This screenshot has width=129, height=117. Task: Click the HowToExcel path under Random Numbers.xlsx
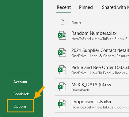pos(100,39)
